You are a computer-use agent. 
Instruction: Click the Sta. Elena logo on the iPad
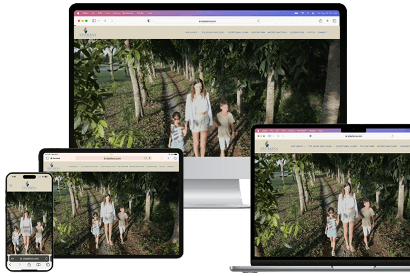pos(53,166)
